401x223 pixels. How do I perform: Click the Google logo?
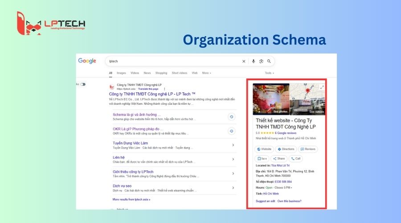87,61
